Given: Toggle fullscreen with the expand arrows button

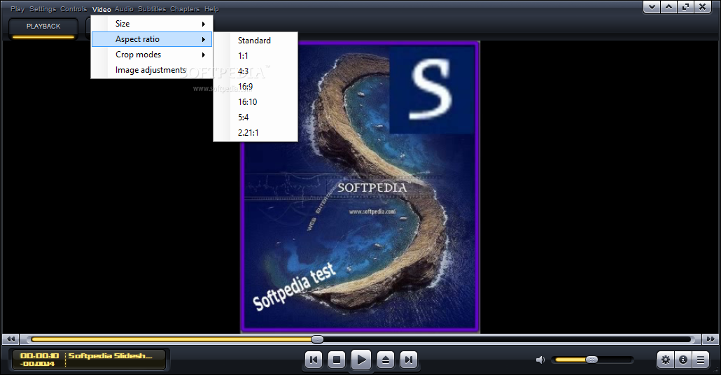Looking at the screenshot, I should pos(685,7).
